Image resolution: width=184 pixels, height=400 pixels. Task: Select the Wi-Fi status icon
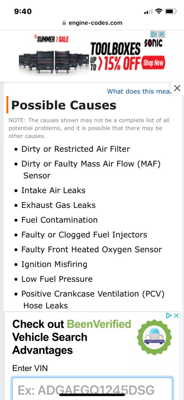(159, 11)
